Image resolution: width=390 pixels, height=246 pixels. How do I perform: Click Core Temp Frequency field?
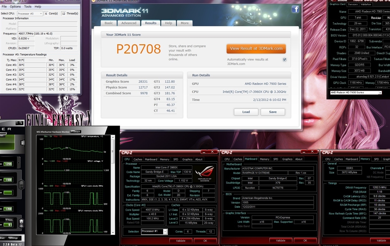click(x=48, y=34)
